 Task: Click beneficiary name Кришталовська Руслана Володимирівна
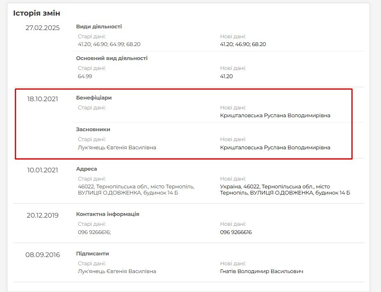tap(275, 116)
